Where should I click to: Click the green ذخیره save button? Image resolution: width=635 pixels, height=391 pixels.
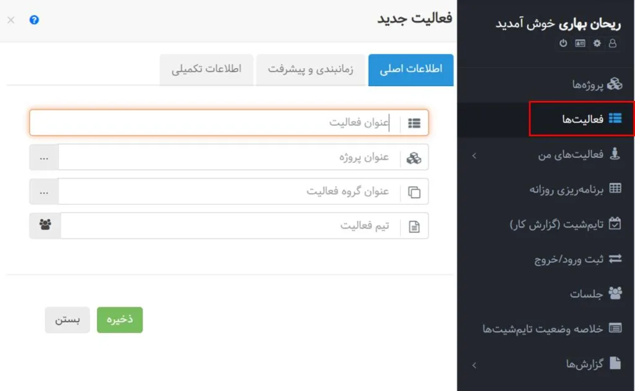[x=120, y=320]
